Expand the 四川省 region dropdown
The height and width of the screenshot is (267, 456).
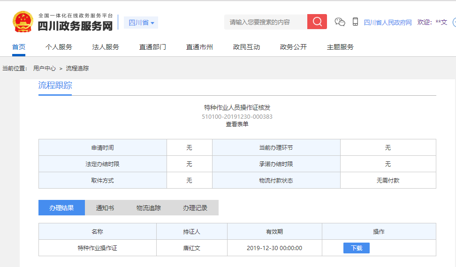(x=141, y=23)
